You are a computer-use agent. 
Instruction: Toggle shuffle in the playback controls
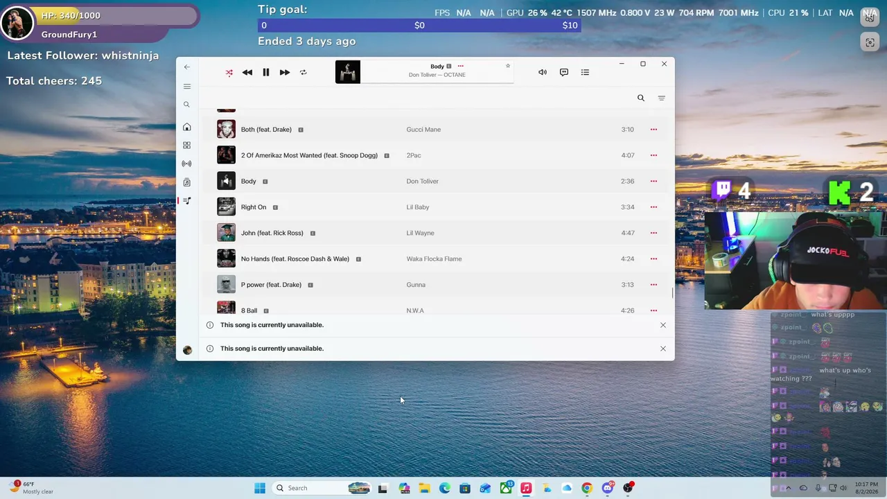pos(229,72)
